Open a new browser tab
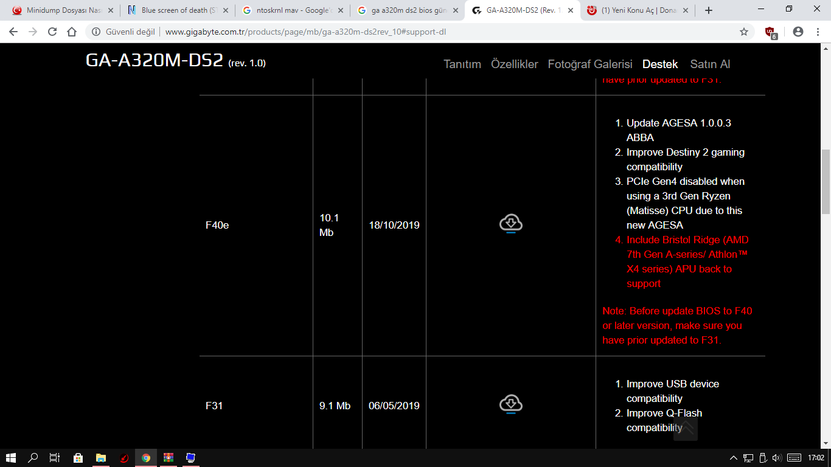This screenshot has height=467, width=831. (x=709, y=10)
